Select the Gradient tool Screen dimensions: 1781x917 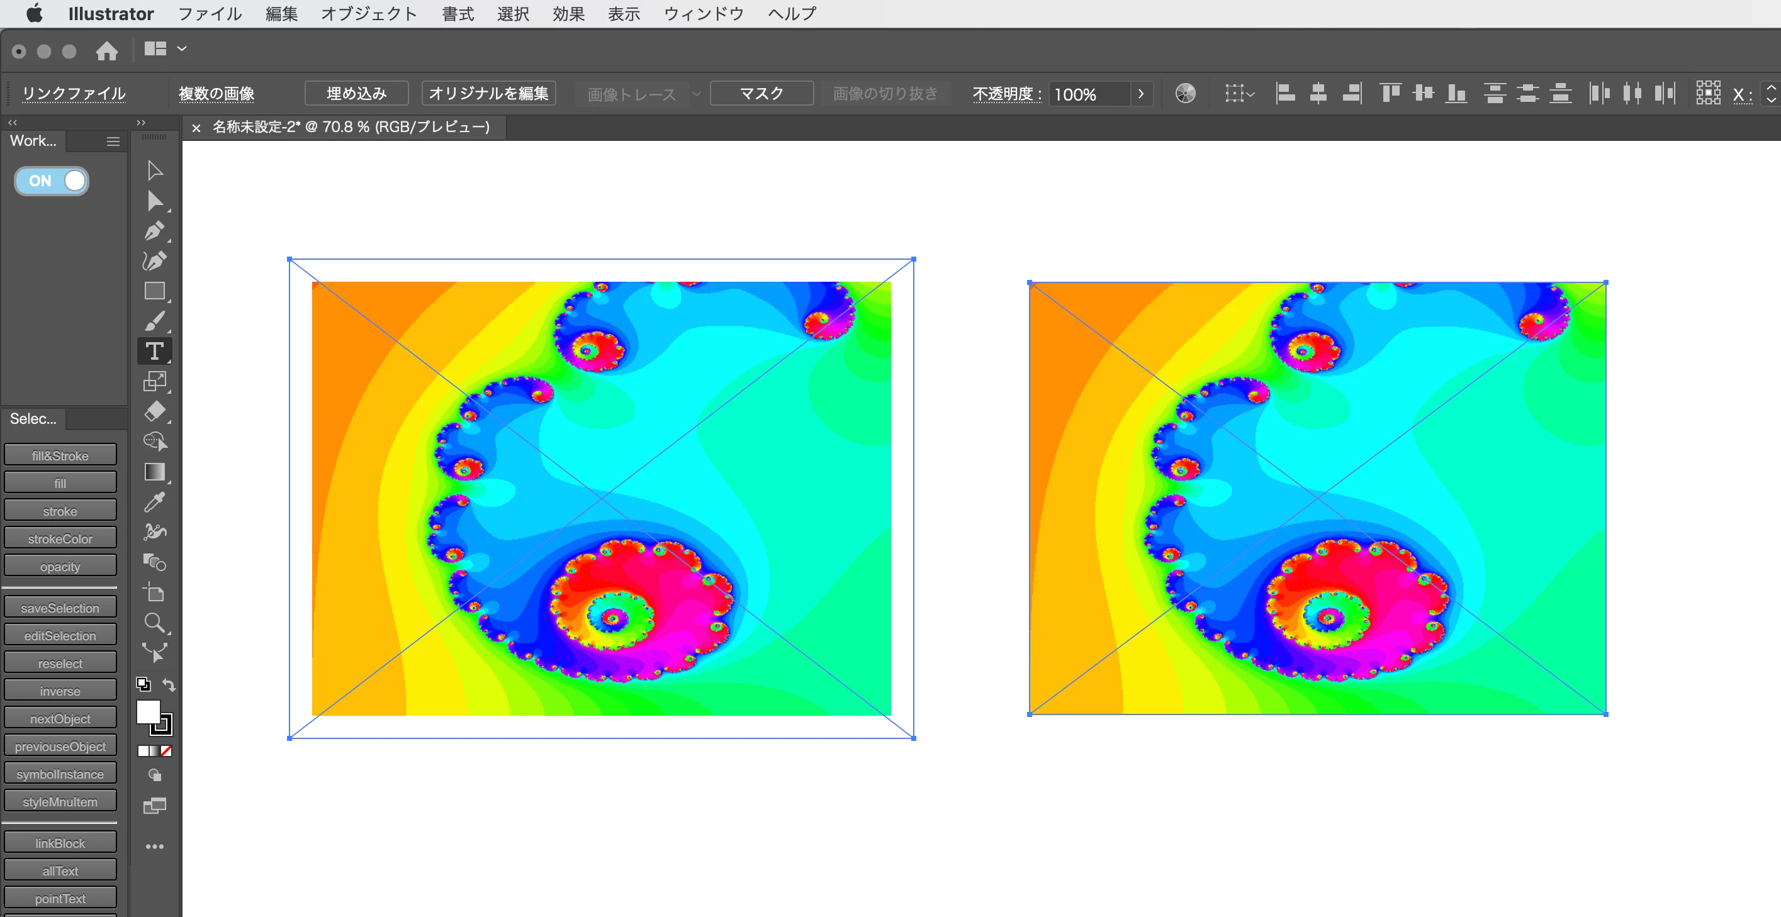click(x=154, y=472)
